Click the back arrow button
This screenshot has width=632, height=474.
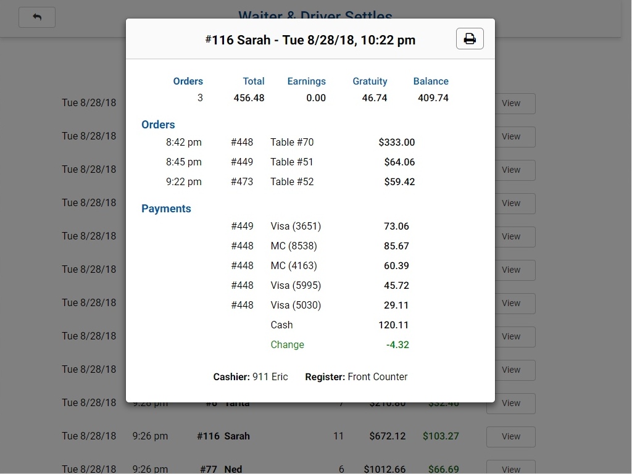37,17
